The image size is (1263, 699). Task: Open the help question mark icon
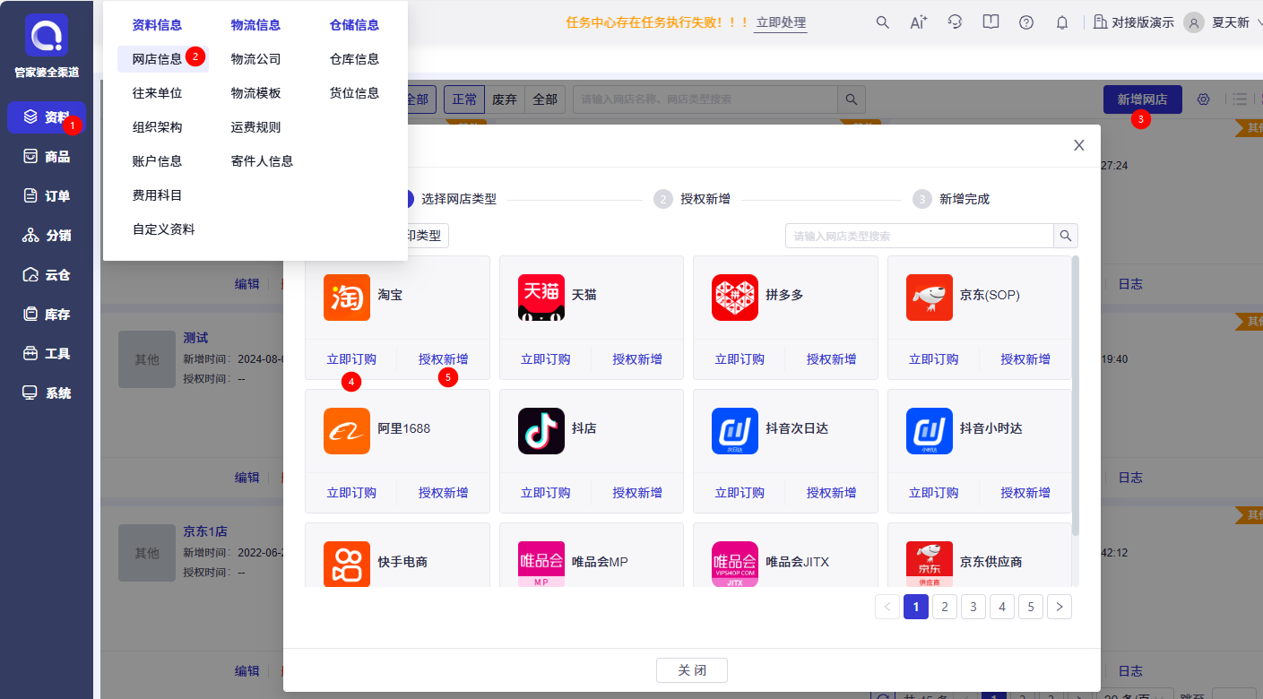click(1026, 22)
